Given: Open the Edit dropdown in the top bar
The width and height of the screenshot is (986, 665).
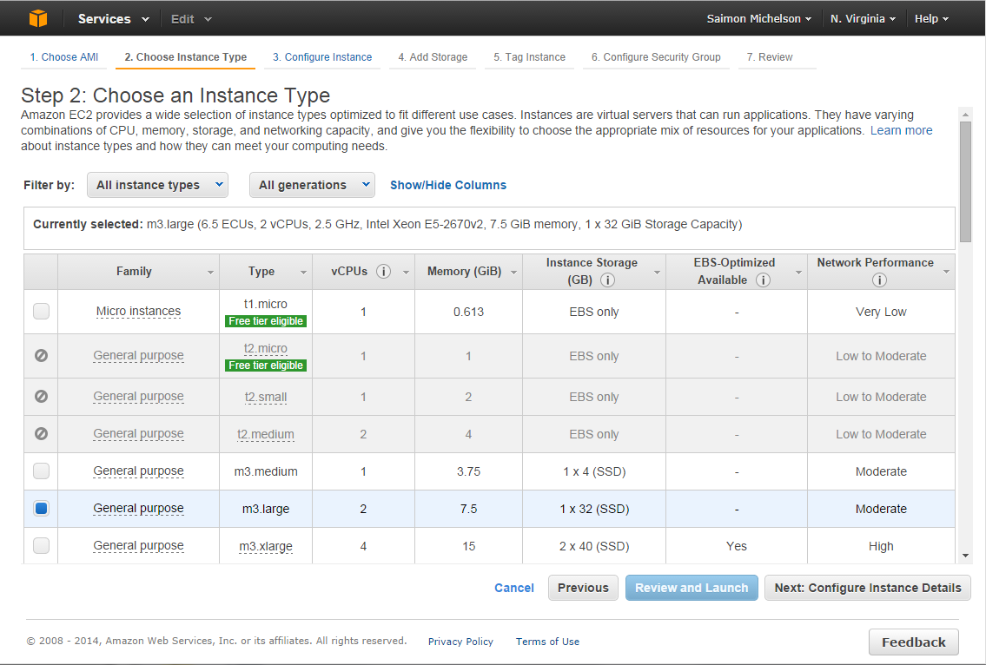Looking at the screenshot, I should coord(191,19).
